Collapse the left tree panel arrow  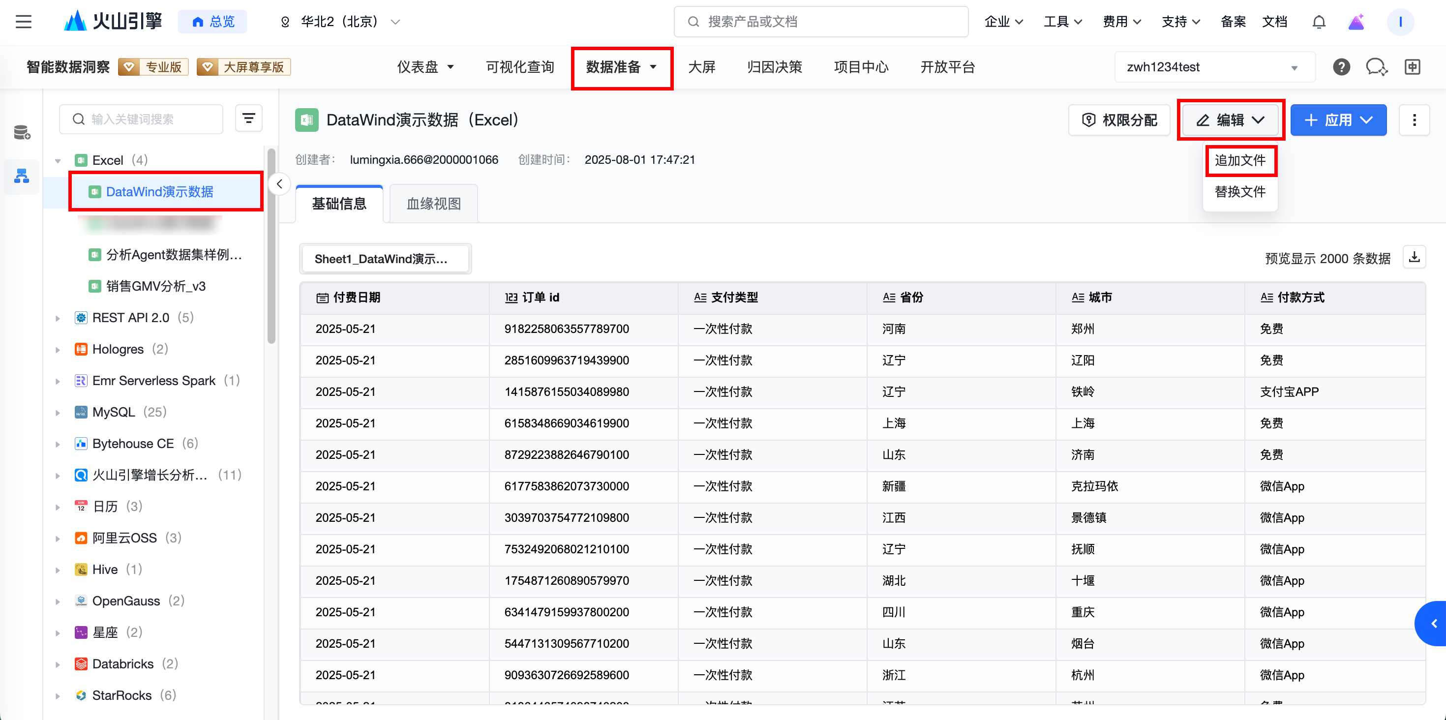(x=279, y=184)
